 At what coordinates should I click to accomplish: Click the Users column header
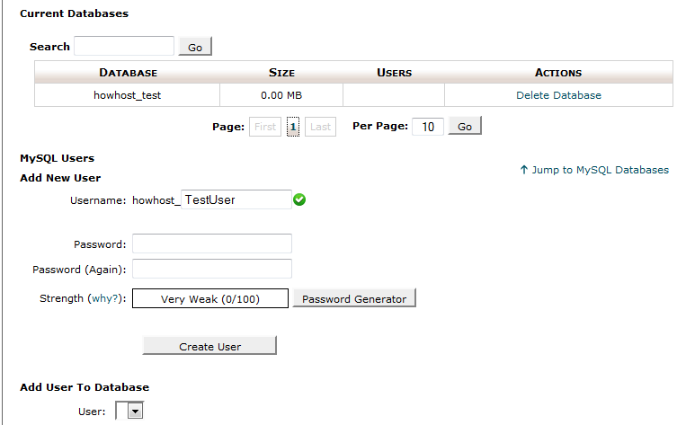(x=394, y=73)
